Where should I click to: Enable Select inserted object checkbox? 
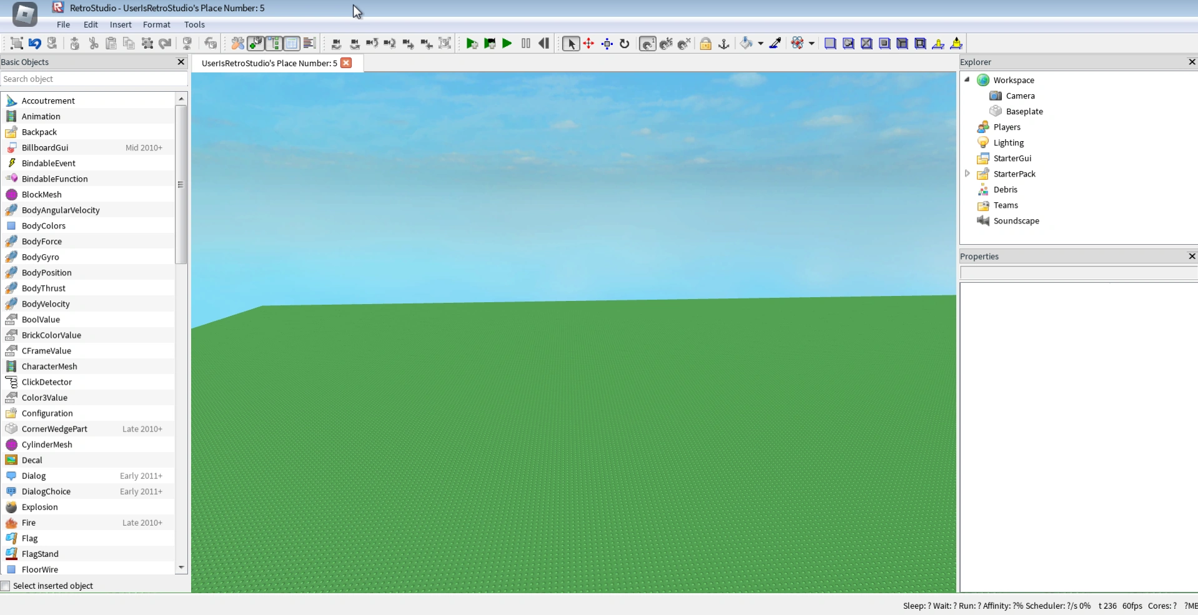point(6,586)
